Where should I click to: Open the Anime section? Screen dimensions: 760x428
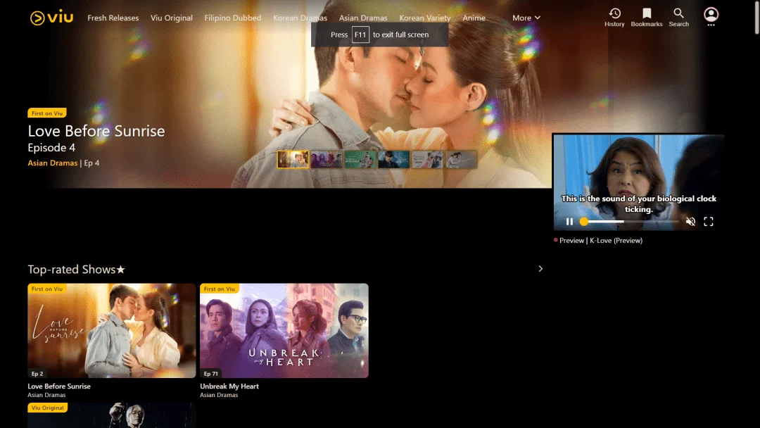click(474, 18)
